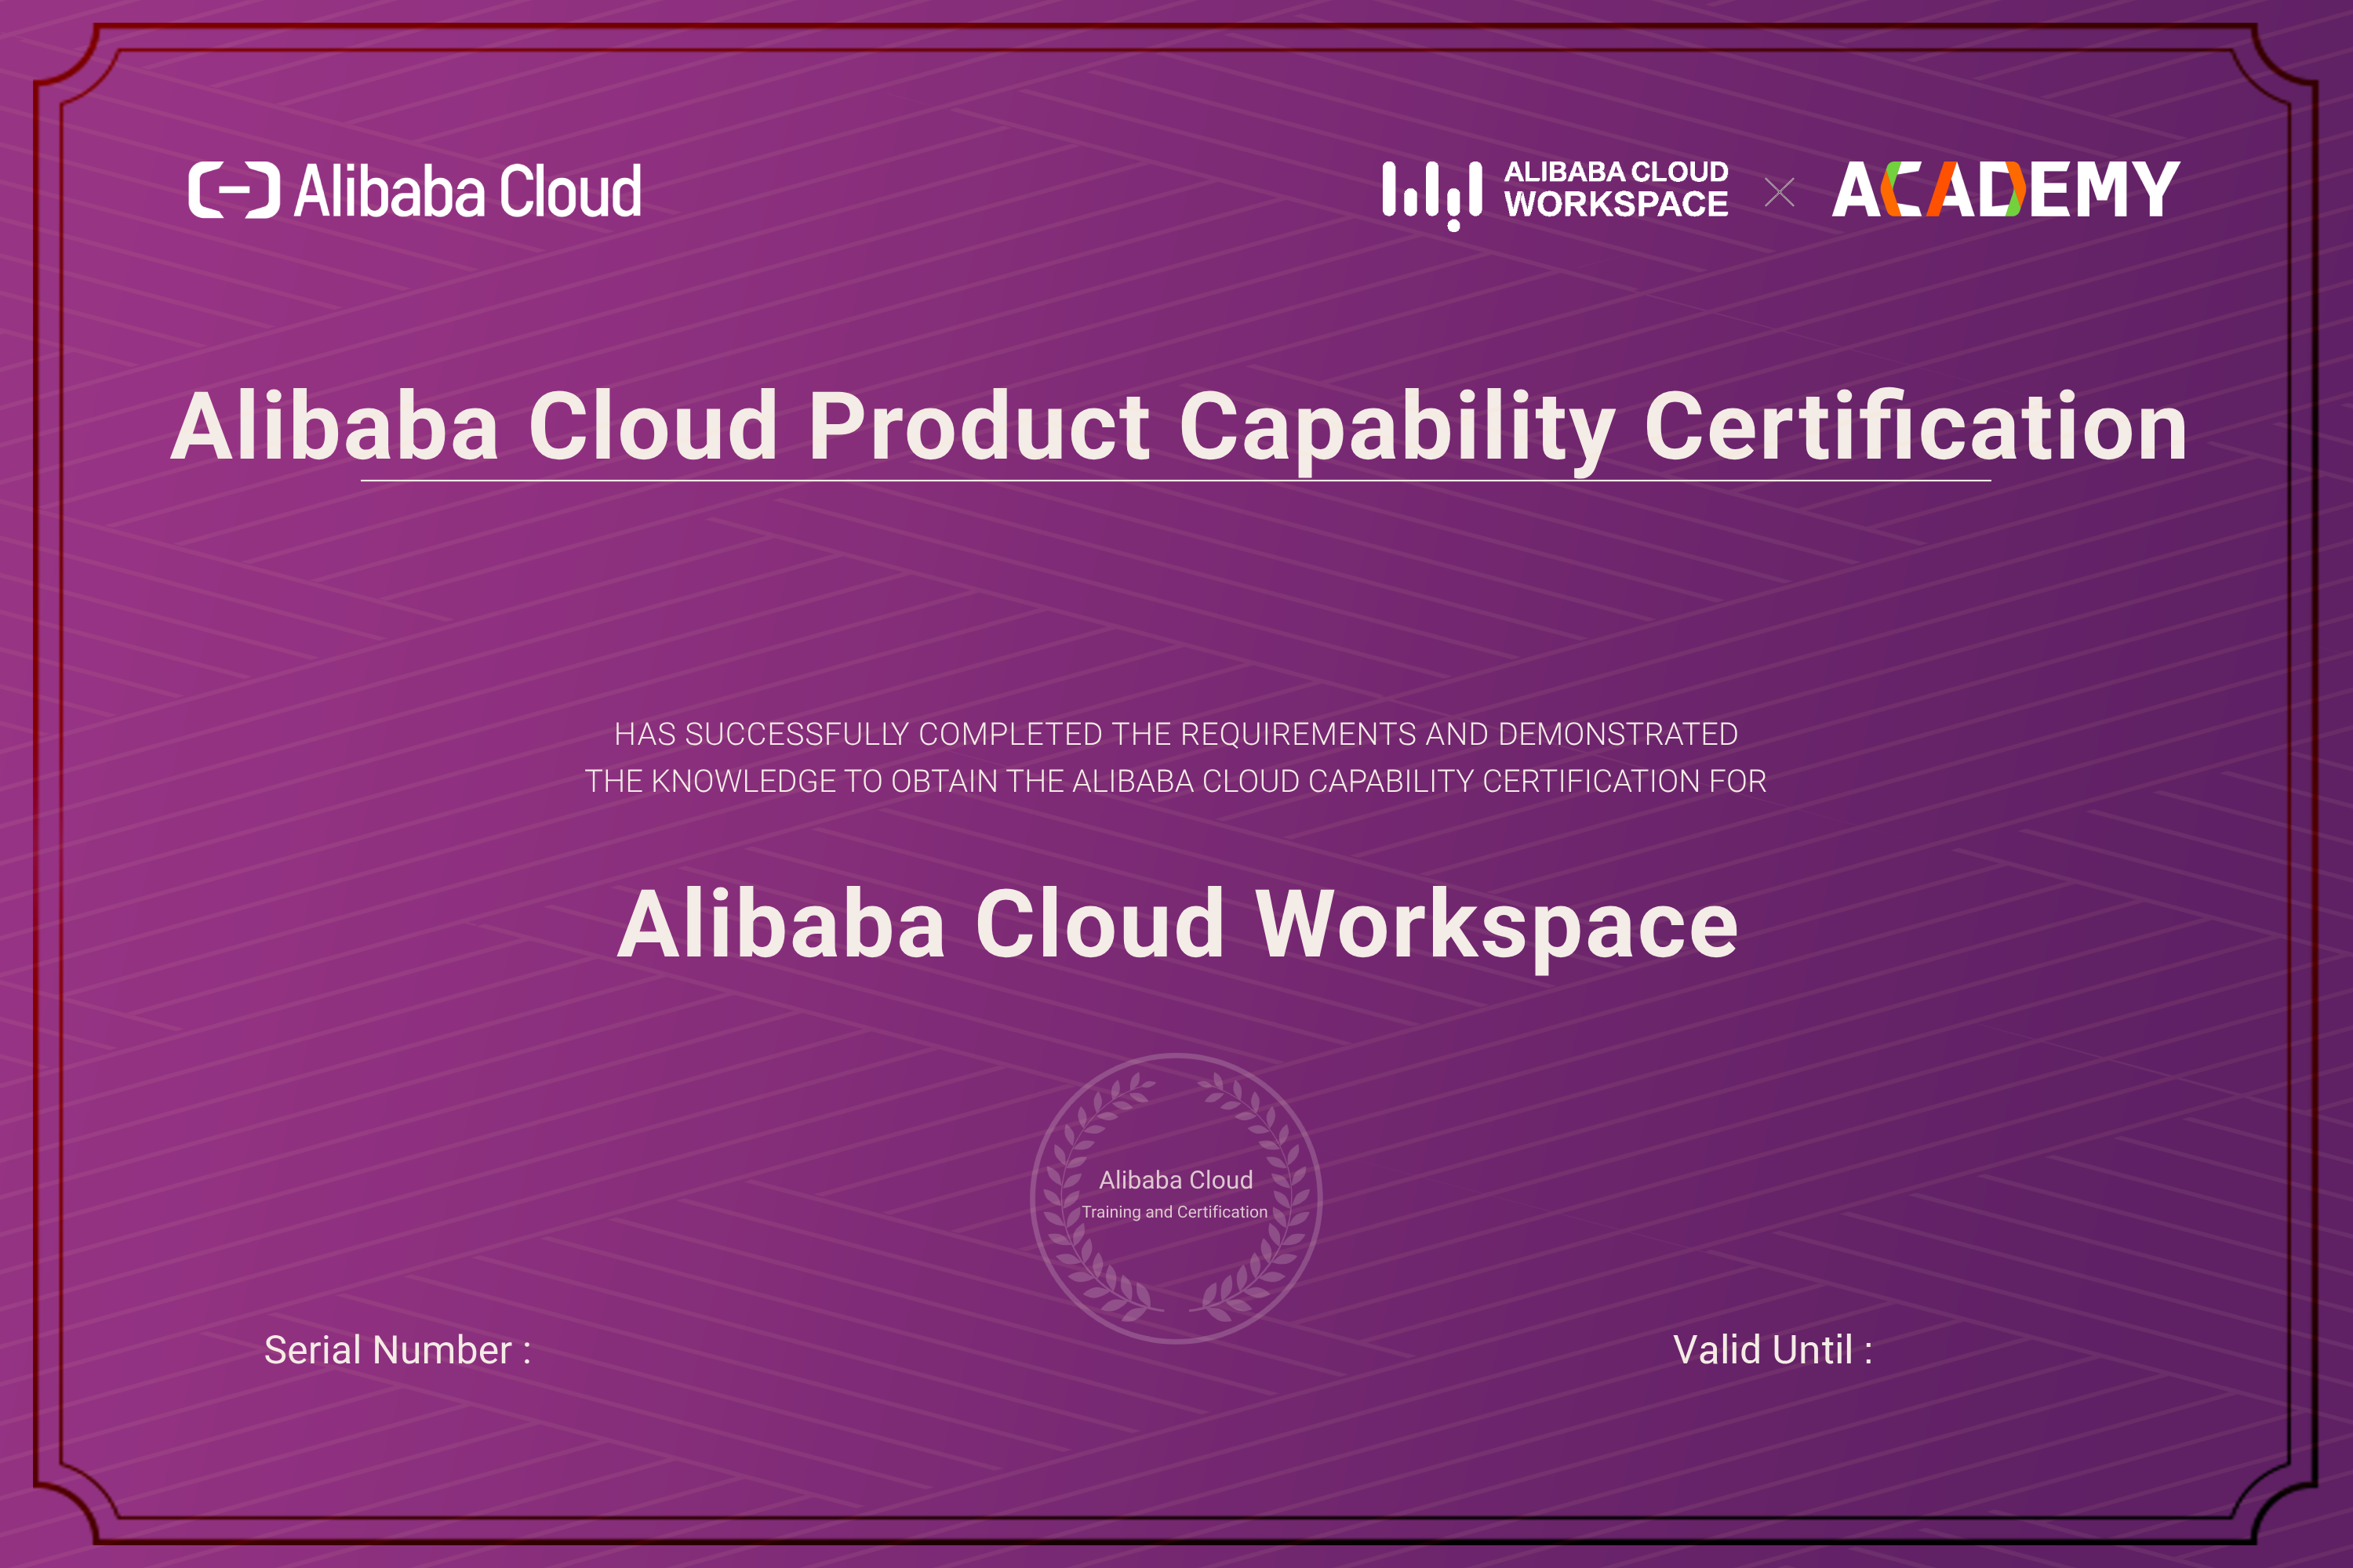Click the 'THE KNOWLEDGE TO OBTAIN' text line
The width and height of the screenshot is (2353, 1568).
click(1176, 781)
